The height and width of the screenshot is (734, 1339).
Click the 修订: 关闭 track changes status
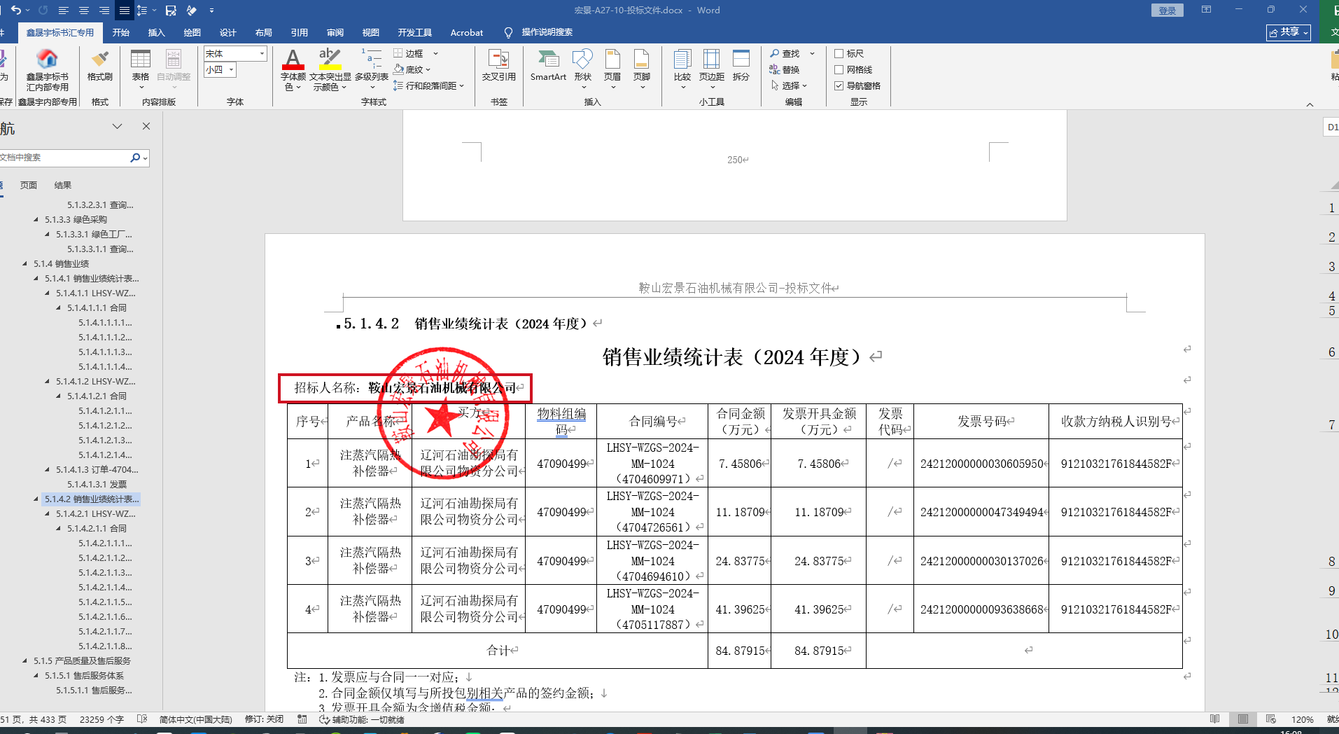tap(264, 719)
